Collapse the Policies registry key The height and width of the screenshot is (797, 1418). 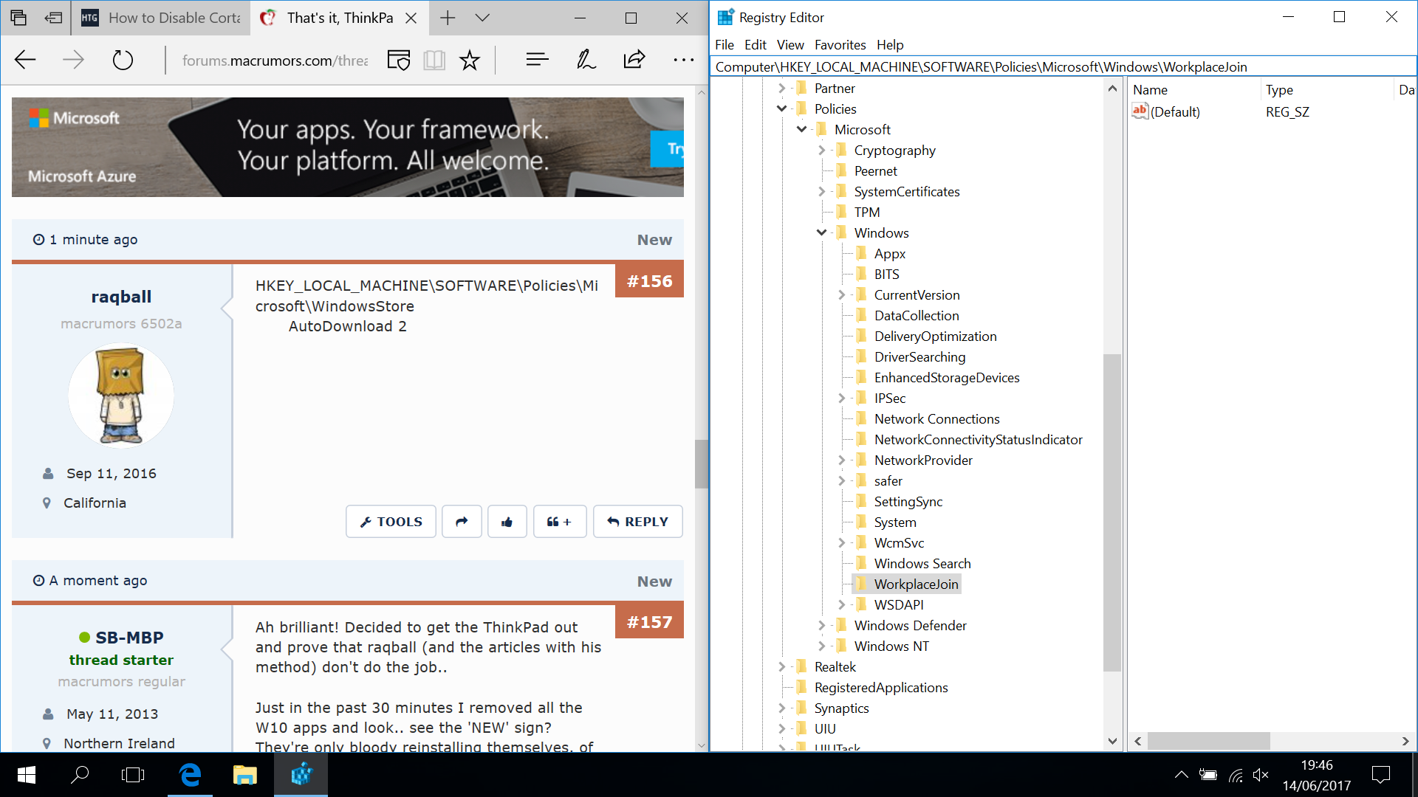781,108
